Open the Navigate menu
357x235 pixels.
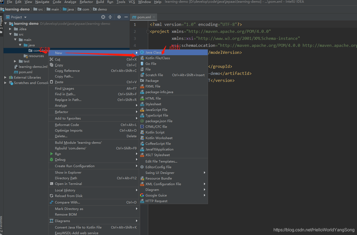(x=42, y=2)
